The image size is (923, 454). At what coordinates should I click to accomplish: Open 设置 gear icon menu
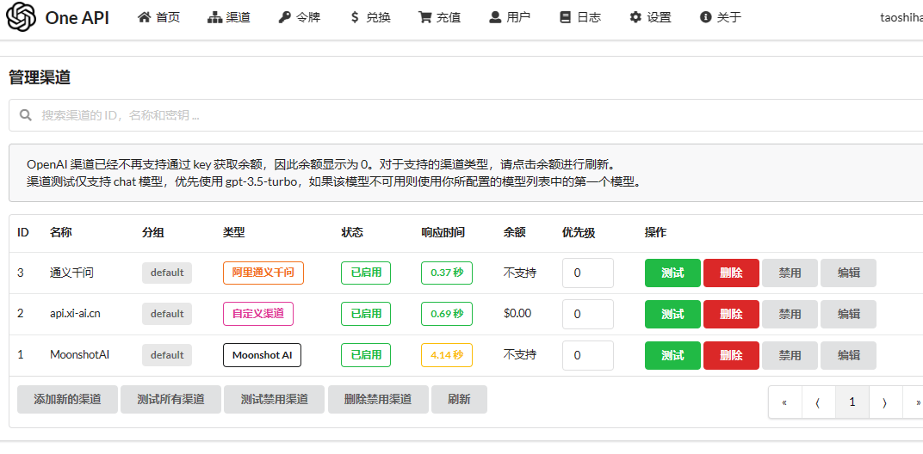650,17
